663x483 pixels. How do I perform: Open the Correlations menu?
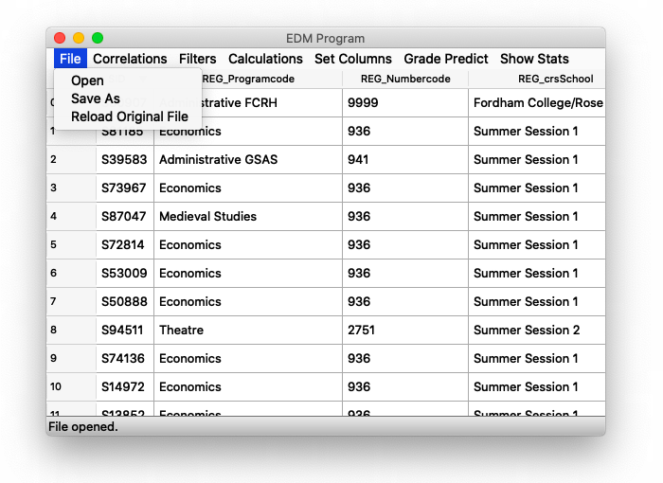point(130,59)
